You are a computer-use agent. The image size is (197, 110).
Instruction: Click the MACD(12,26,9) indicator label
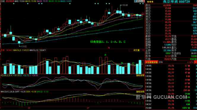pos(7,92)
